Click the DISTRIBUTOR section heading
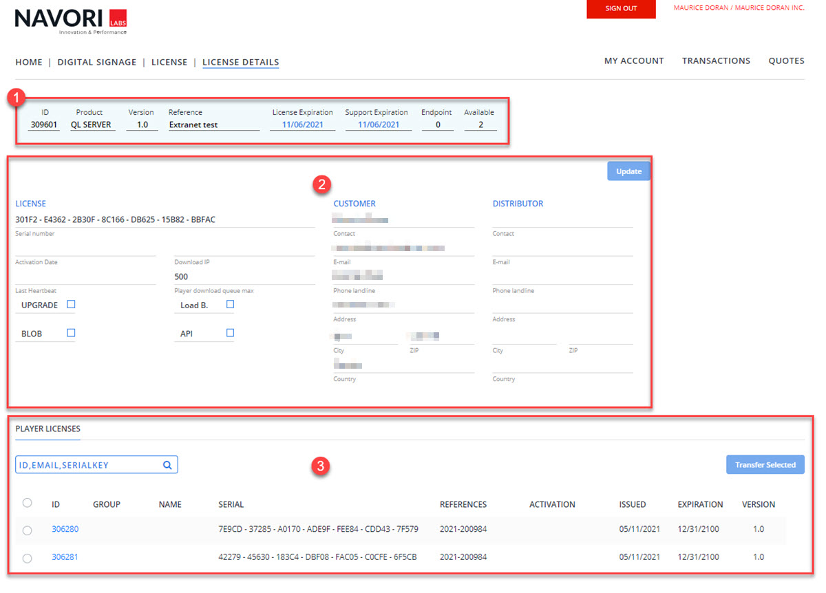Screen dimensions: 826x593 click(518, 204)
